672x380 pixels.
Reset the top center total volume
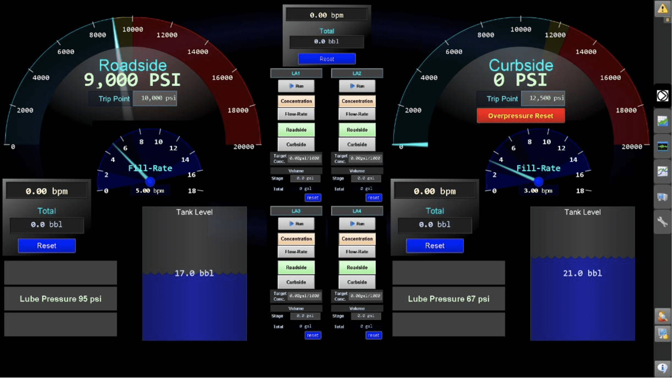[x=327, y=59]
